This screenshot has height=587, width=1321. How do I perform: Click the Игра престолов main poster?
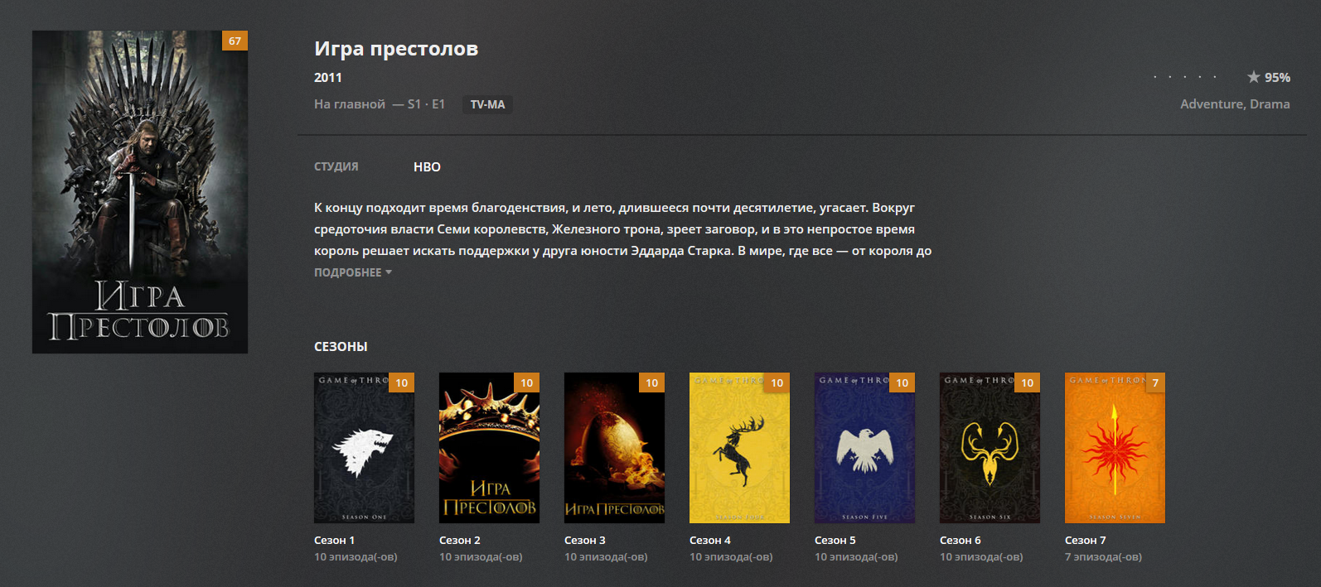140,192
